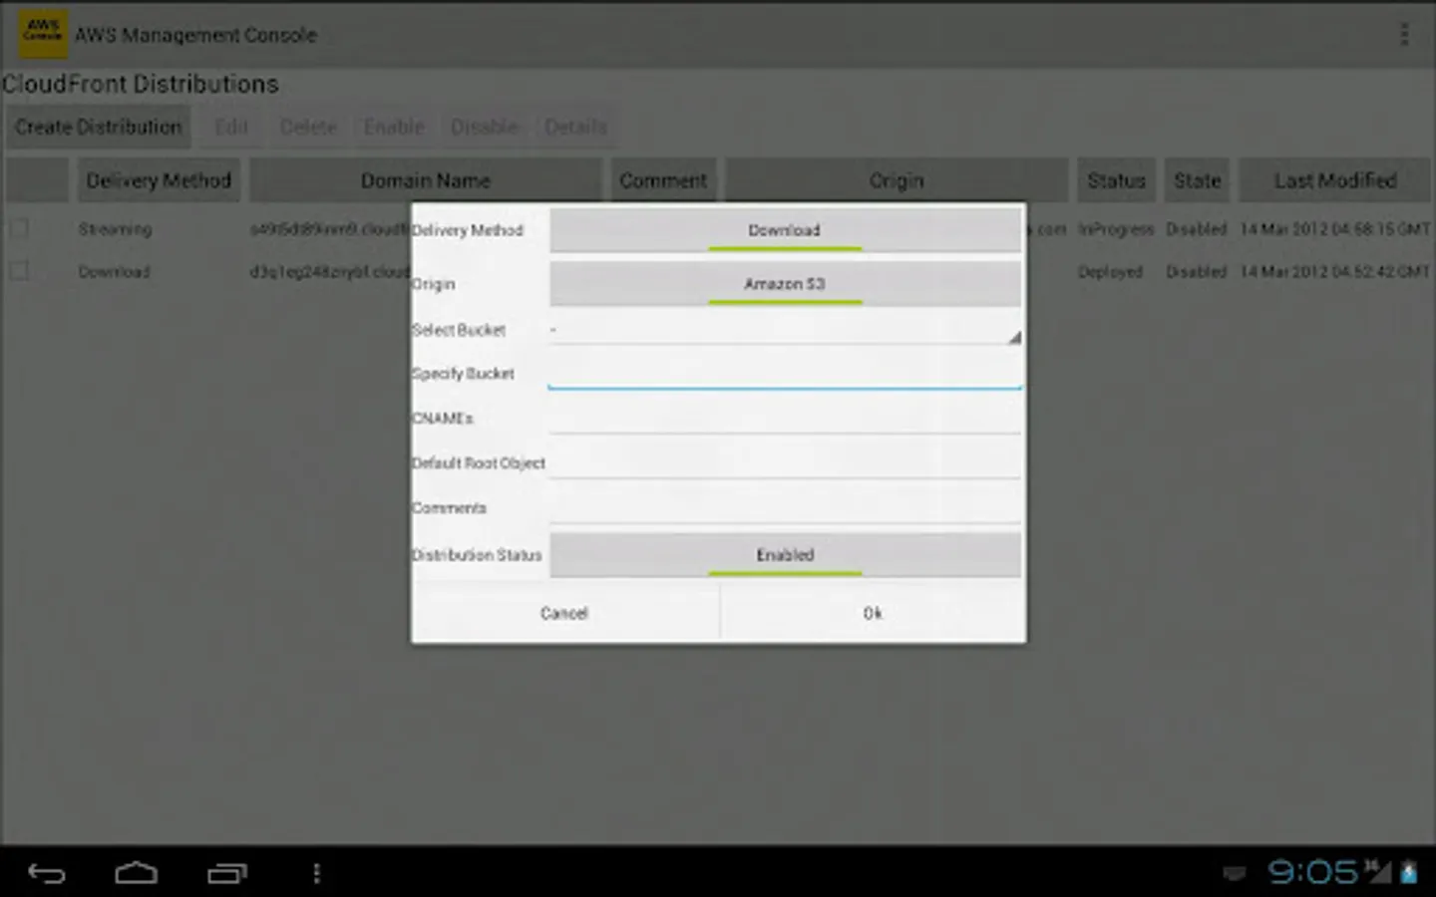Click the Edit toolbar button
The height and width of the screenshot is (897, 1436).
(x=231, y=128)
